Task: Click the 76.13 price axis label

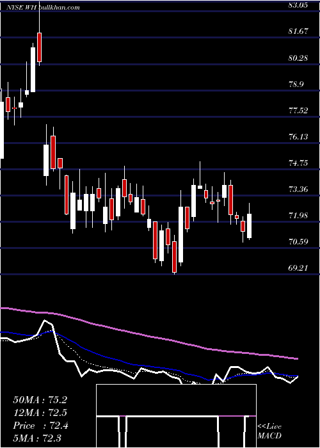Action: tap(298, 136)
